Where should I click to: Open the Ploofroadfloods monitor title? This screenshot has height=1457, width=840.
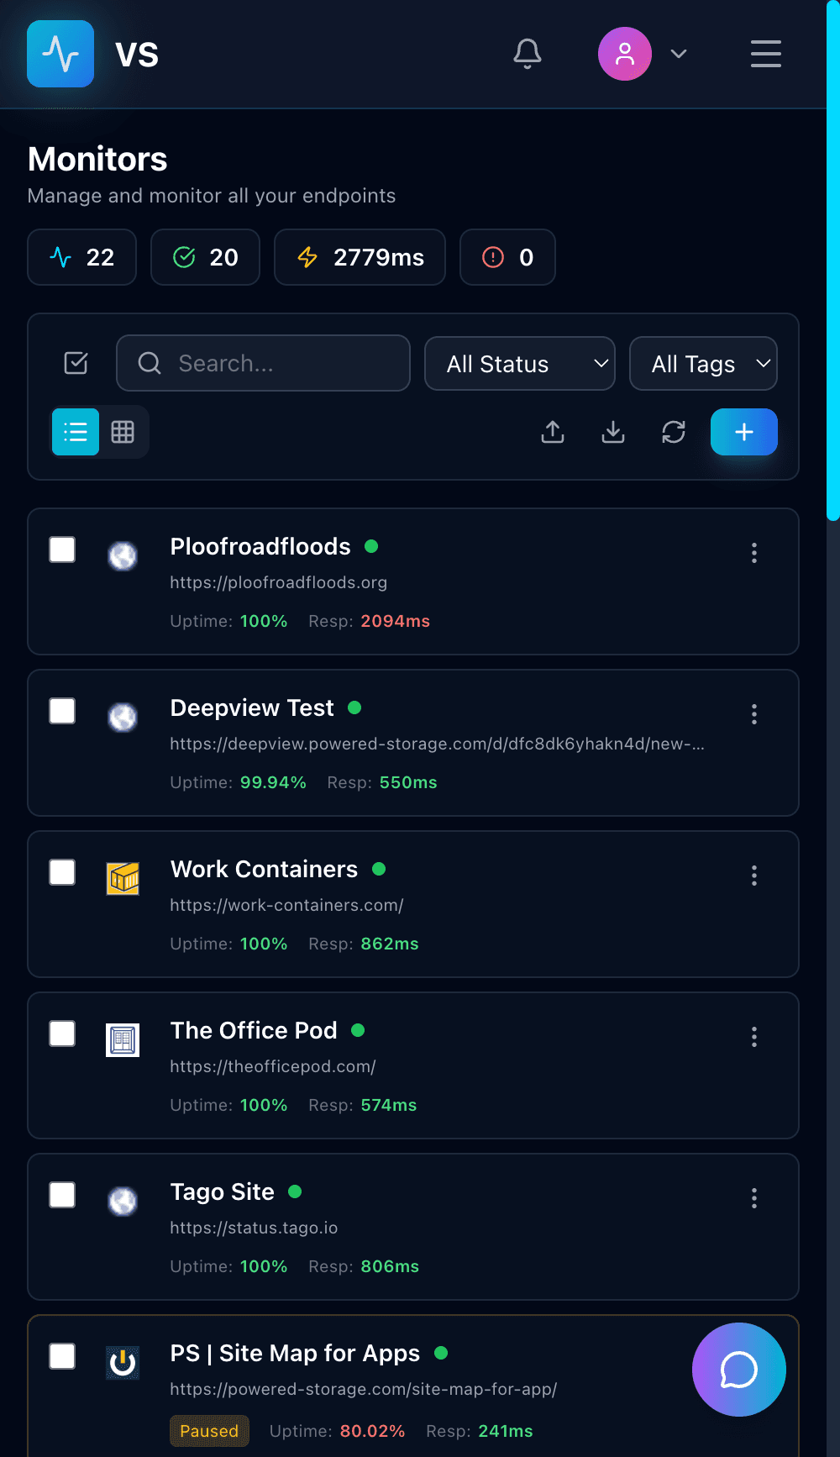[260, 547]
